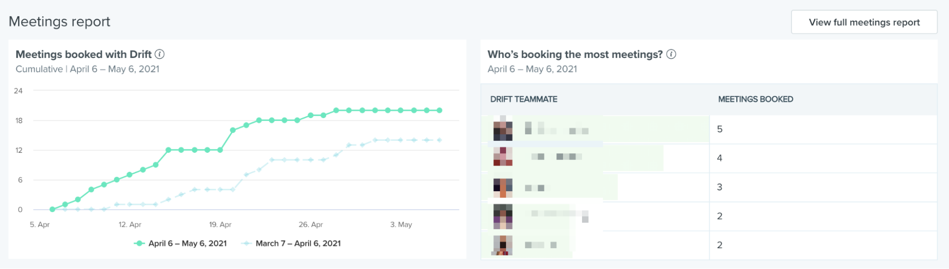Select avatar of teammate with 4 meetings
This screenshot has width=949, height=269.
(503, 156)
